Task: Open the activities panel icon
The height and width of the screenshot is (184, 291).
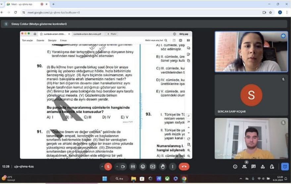Action: coord(263,166)
